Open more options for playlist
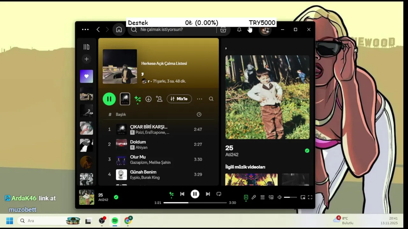The width and height of the screenshot is (408, 229). click(200, 99)
